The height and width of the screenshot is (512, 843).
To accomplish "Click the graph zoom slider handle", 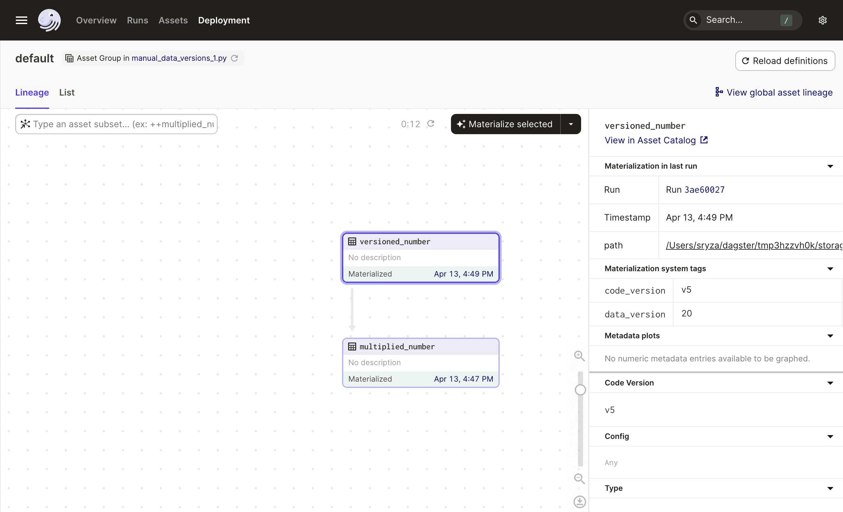I will [x=580, y=390].
